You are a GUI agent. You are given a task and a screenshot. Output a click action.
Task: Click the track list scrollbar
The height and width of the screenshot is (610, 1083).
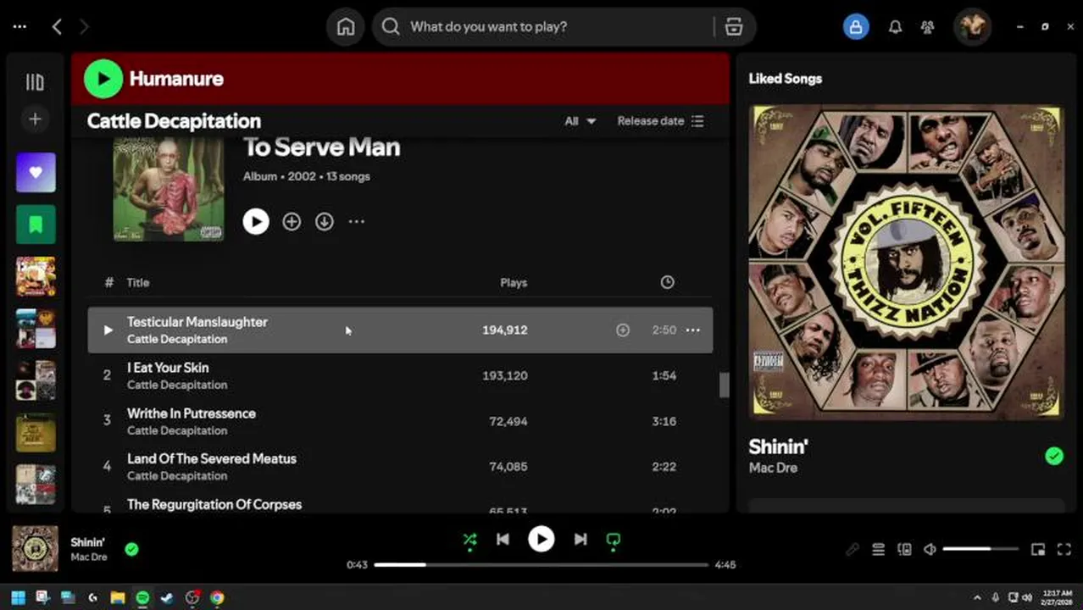pyautogui.click(x=725, y=385)
